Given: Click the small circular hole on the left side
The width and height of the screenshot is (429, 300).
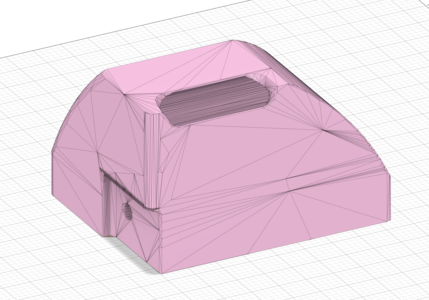Looking at the screenshot, I should pos(128,211).
